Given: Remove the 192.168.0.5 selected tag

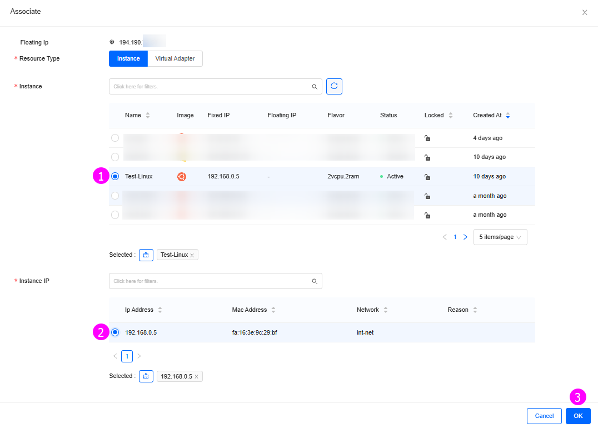Looking at the screenshot, I should point(196,376).
